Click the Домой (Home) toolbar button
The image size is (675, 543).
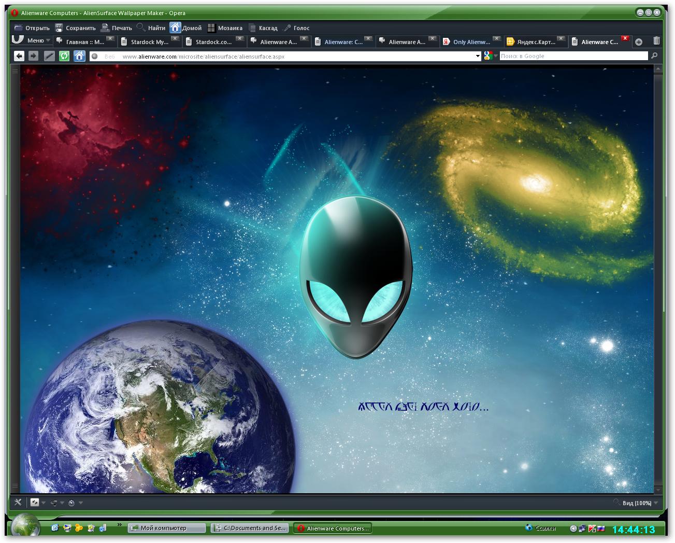(x=186, y=28)
